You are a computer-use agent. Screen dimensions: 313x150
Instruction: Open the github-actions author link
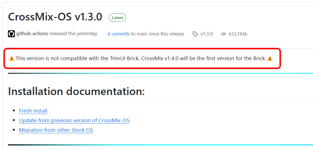32,33
